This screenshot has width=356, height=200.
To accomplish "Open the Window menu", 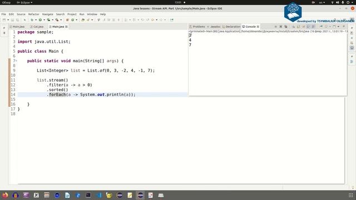I will [92, 14].
